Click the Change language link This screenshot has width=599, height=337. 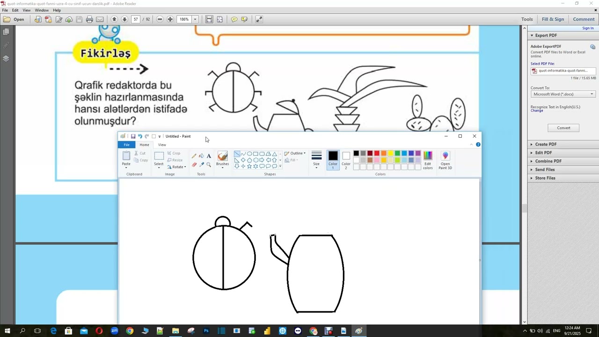tap(537, 111)
